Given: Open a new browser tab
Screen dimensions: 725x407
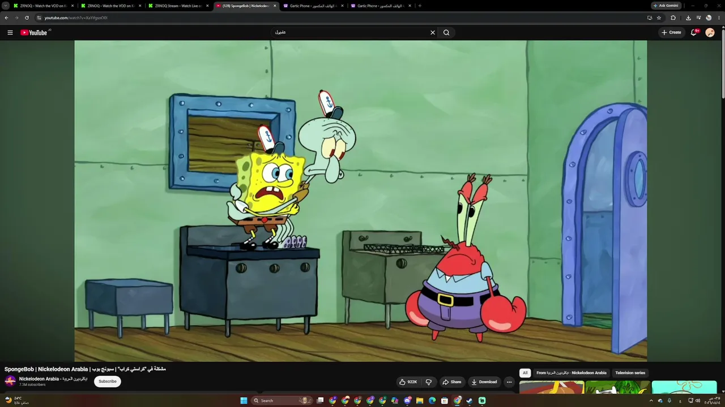Looking at the screenshot, I should (x=419, y=6).
